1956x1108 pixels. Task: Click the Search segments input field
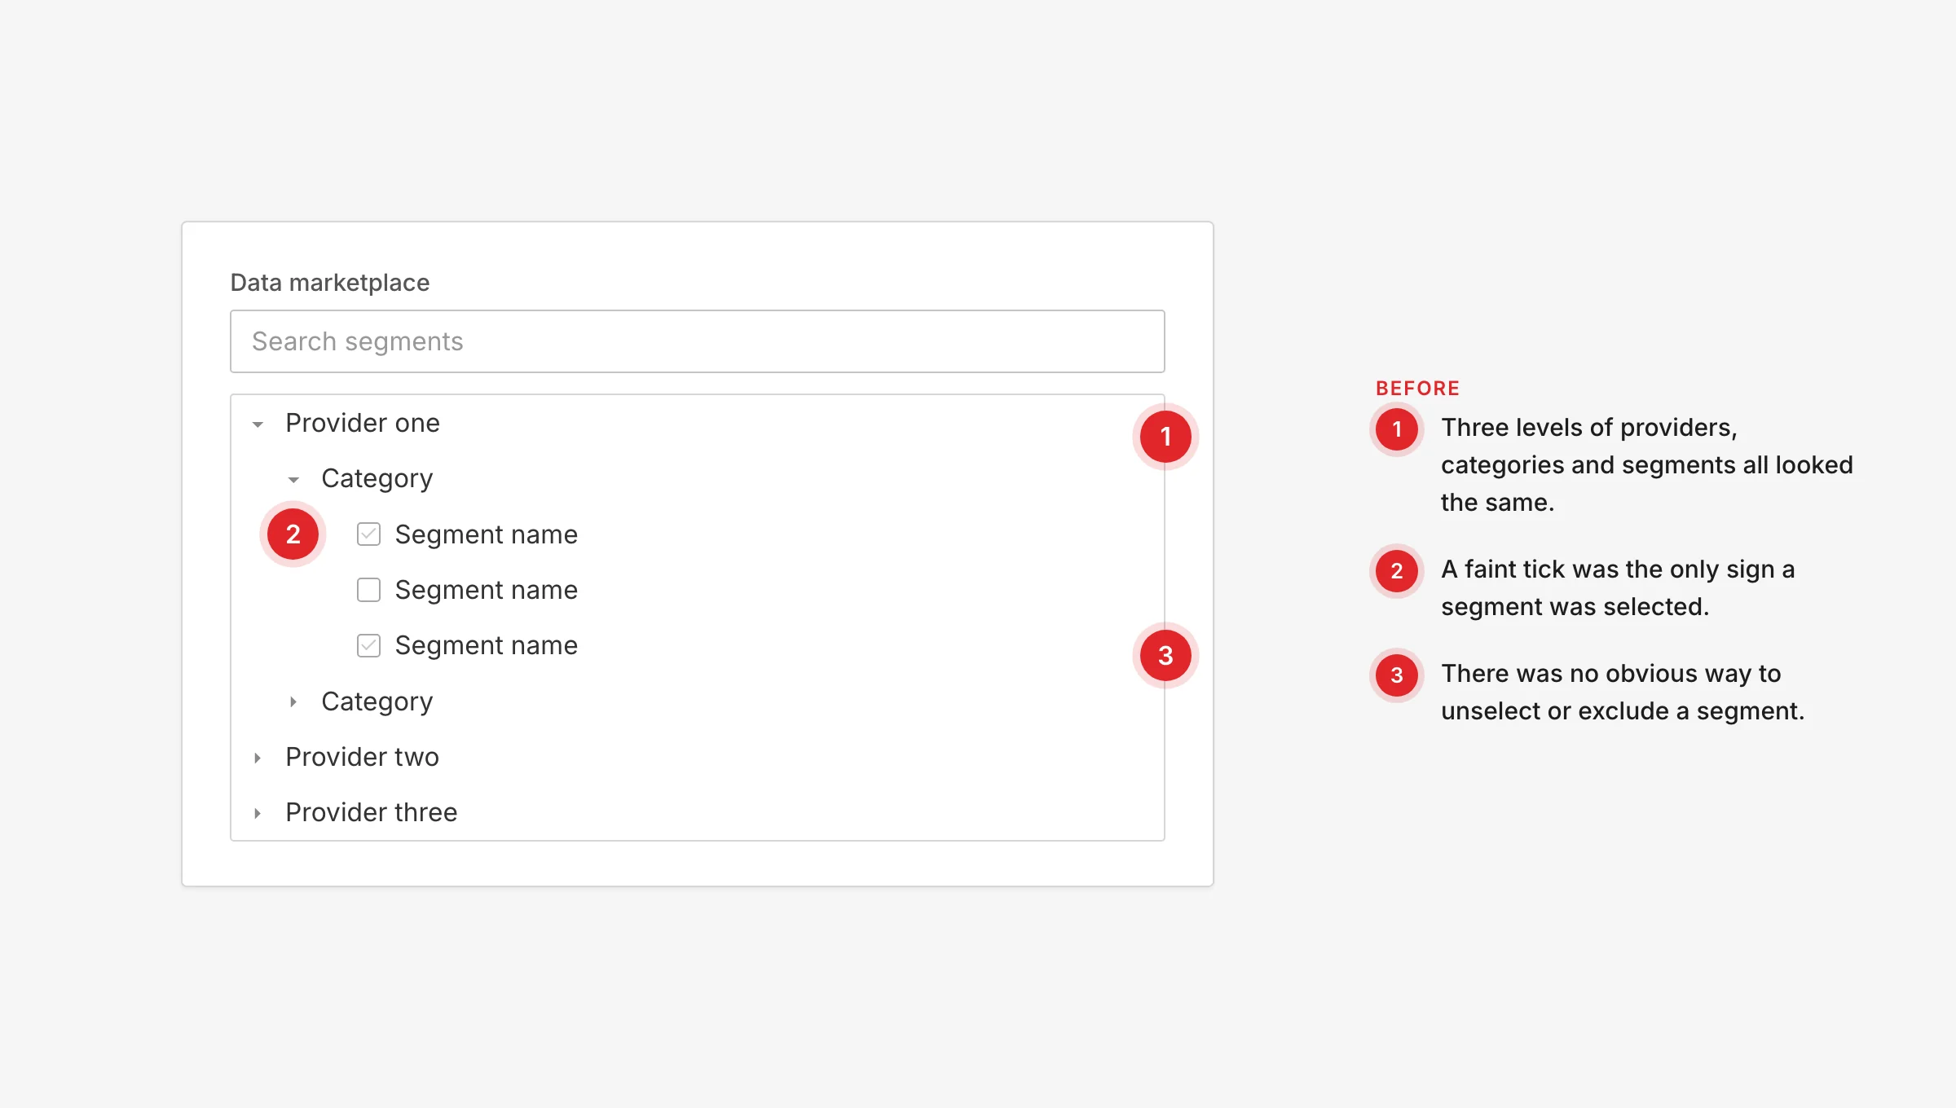[x=698, y=341]
